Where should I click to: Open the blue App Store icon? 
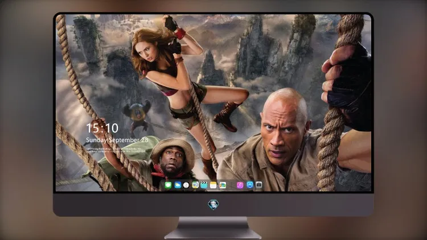[x=250, y=185]
